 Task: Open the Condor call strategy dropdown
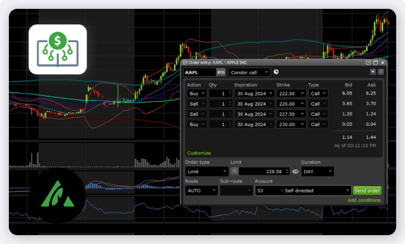pos(249,72)
